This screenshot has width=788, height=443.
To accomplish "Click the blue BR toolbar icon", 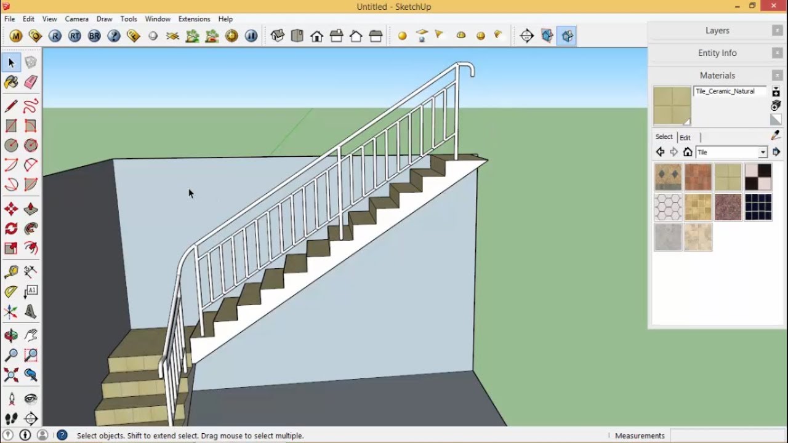I will click(x=94, y=36).
